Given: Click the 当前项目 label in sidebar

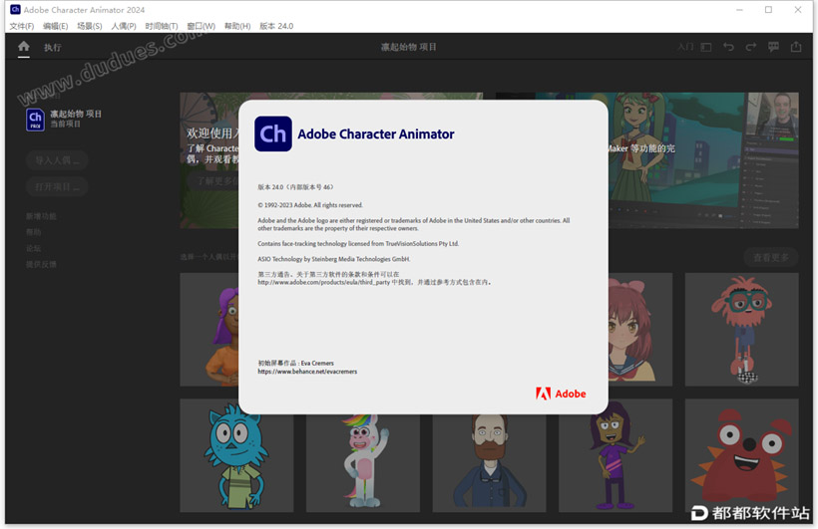Looking at the screenshot, I should tap(65, 125).
